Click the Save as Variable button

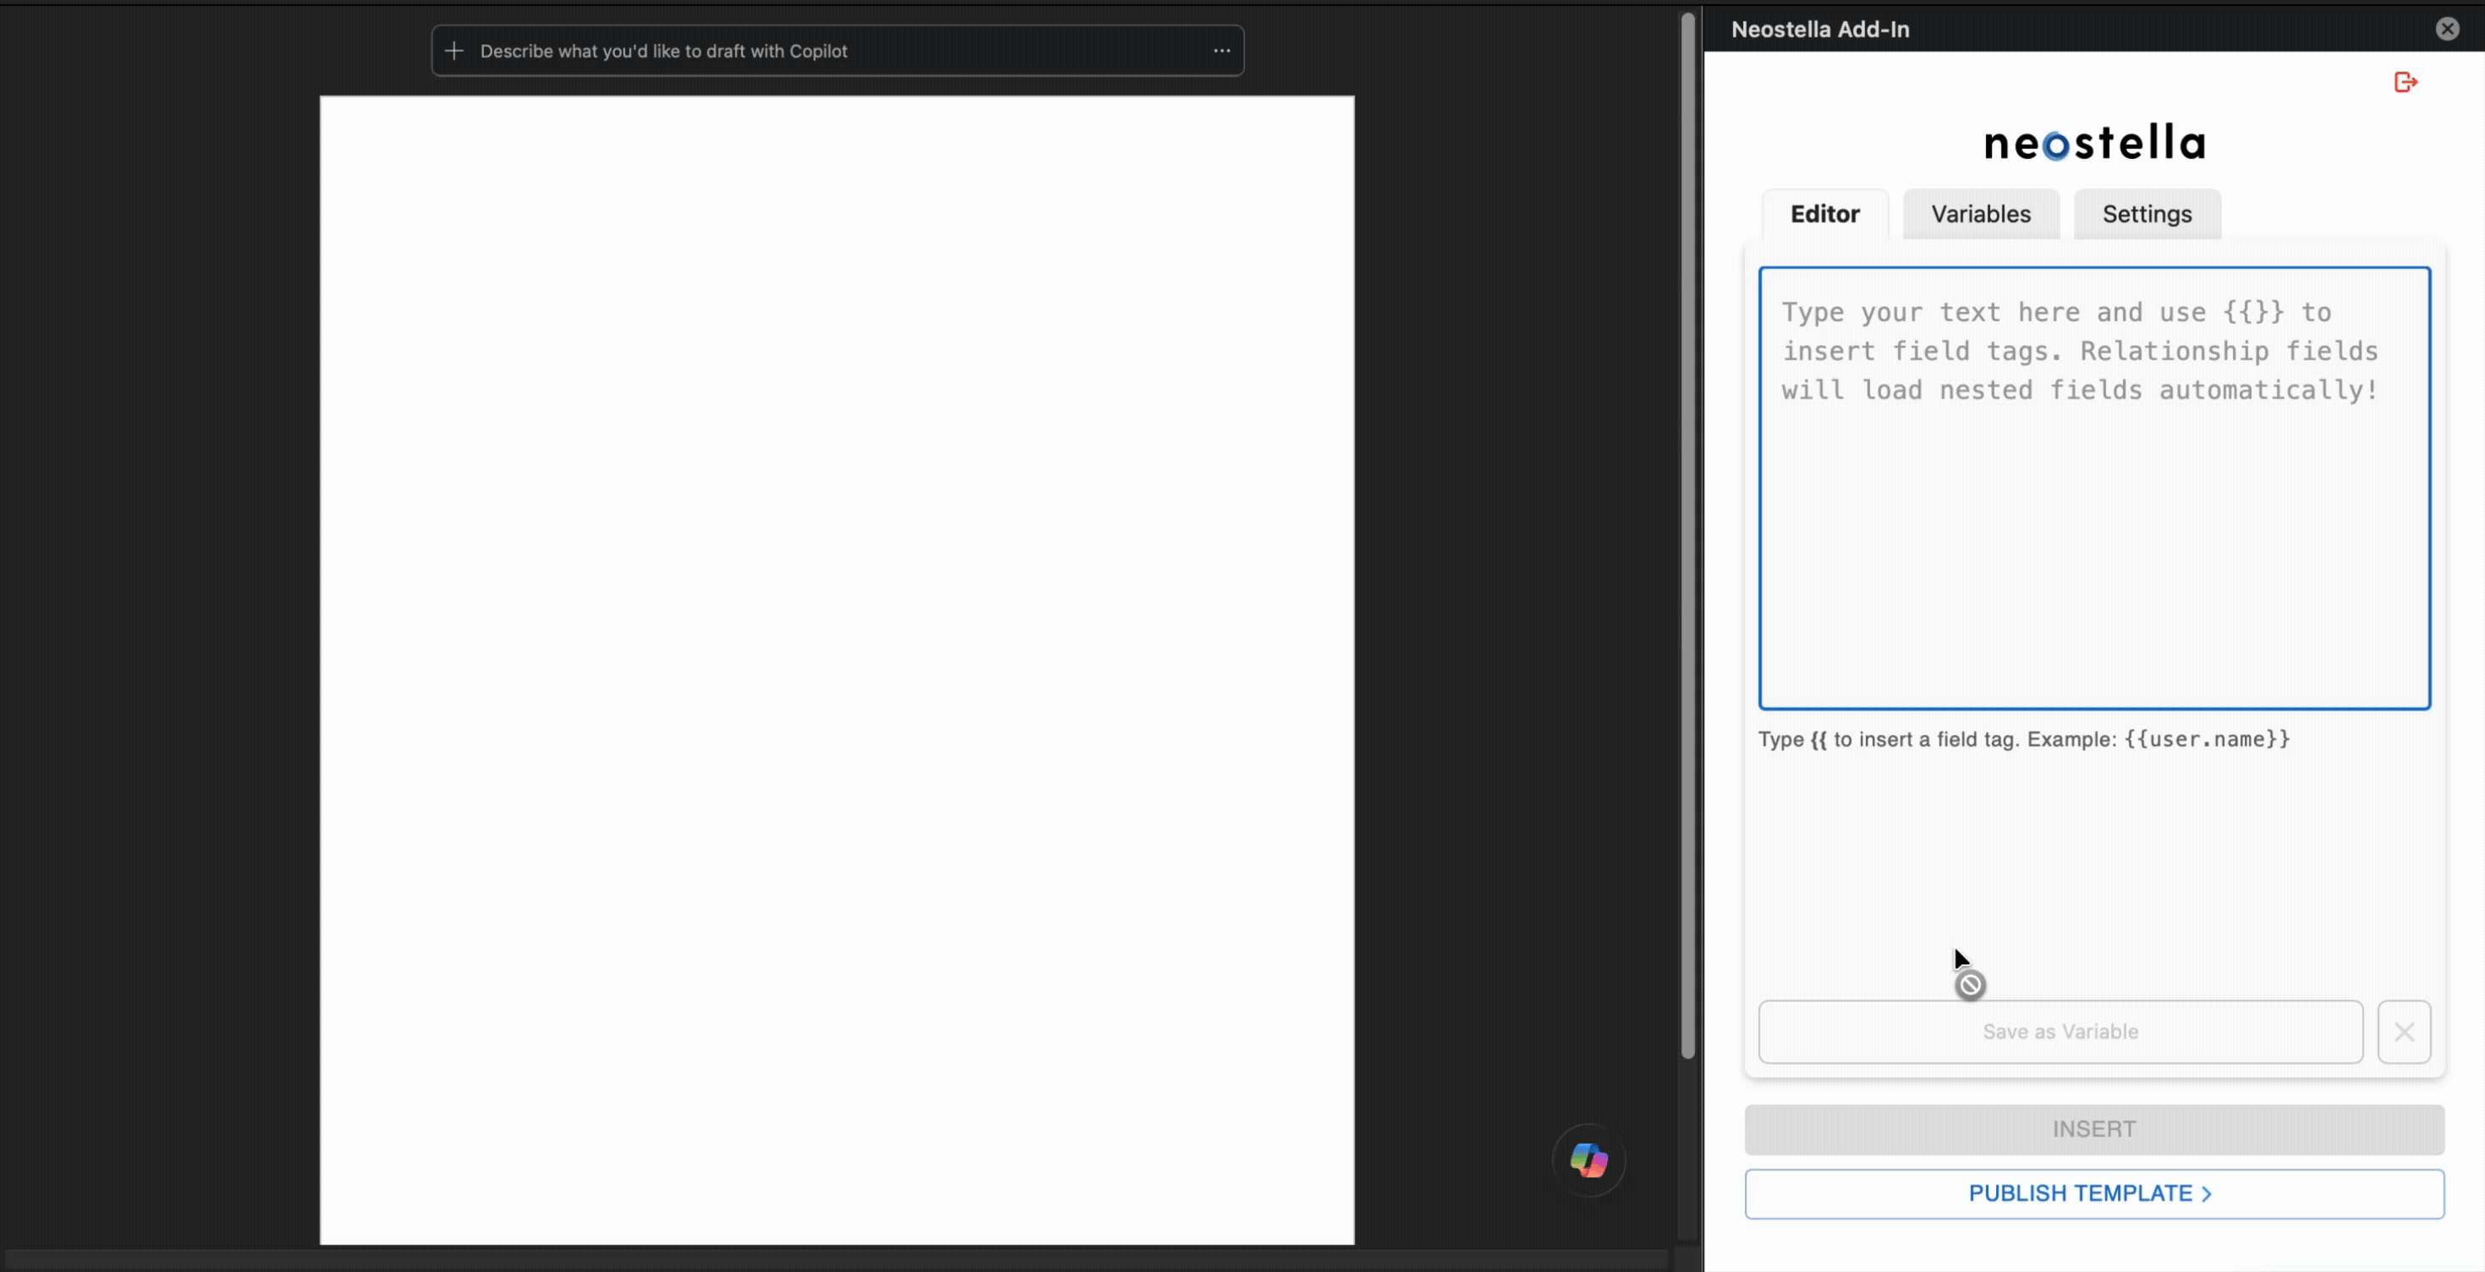click(2060, 1032)
